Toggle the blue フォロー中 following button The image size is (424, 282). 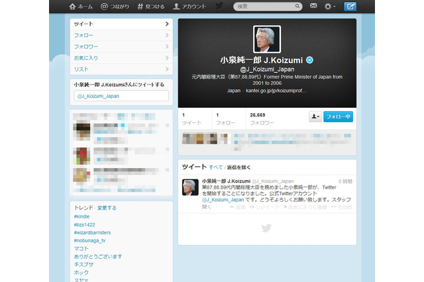339,117
